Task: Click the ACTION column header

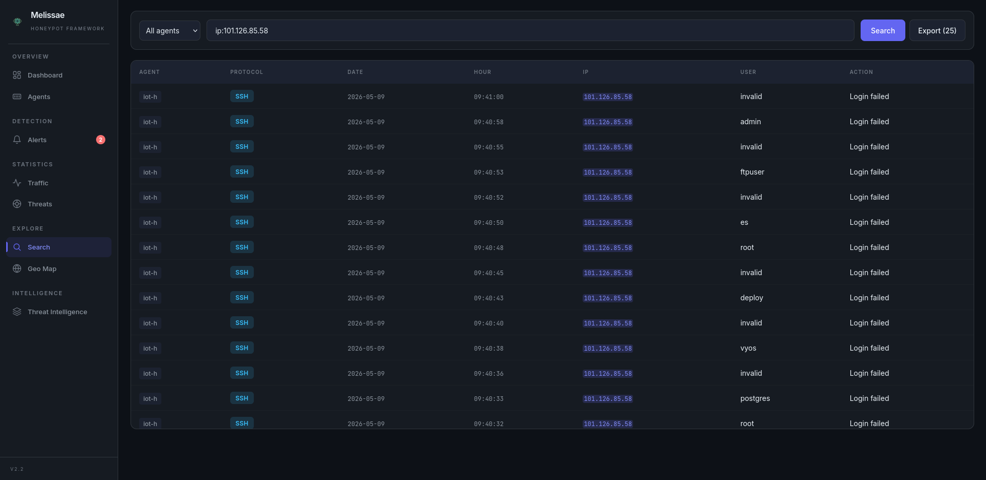Action: (x=861, y=72)
